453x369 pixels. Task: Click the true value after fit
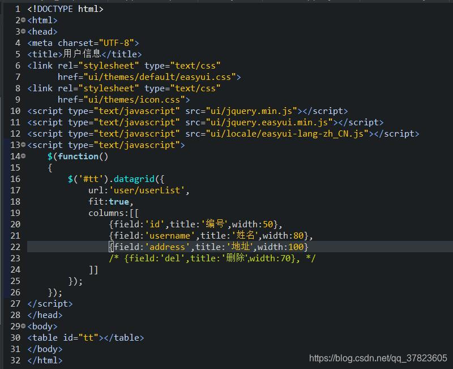click(x=119, y=202)
